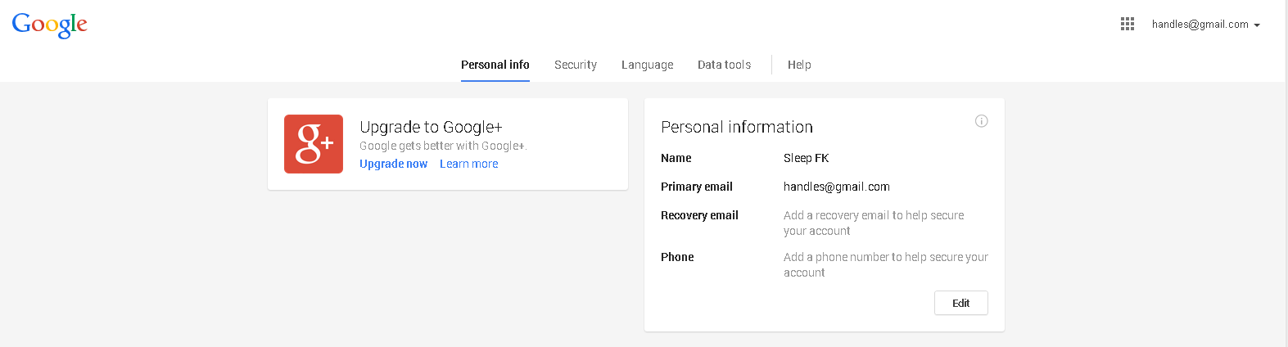
Task: Click the Personal information heading
Action: pyautogui.click(x=736, y=127)
